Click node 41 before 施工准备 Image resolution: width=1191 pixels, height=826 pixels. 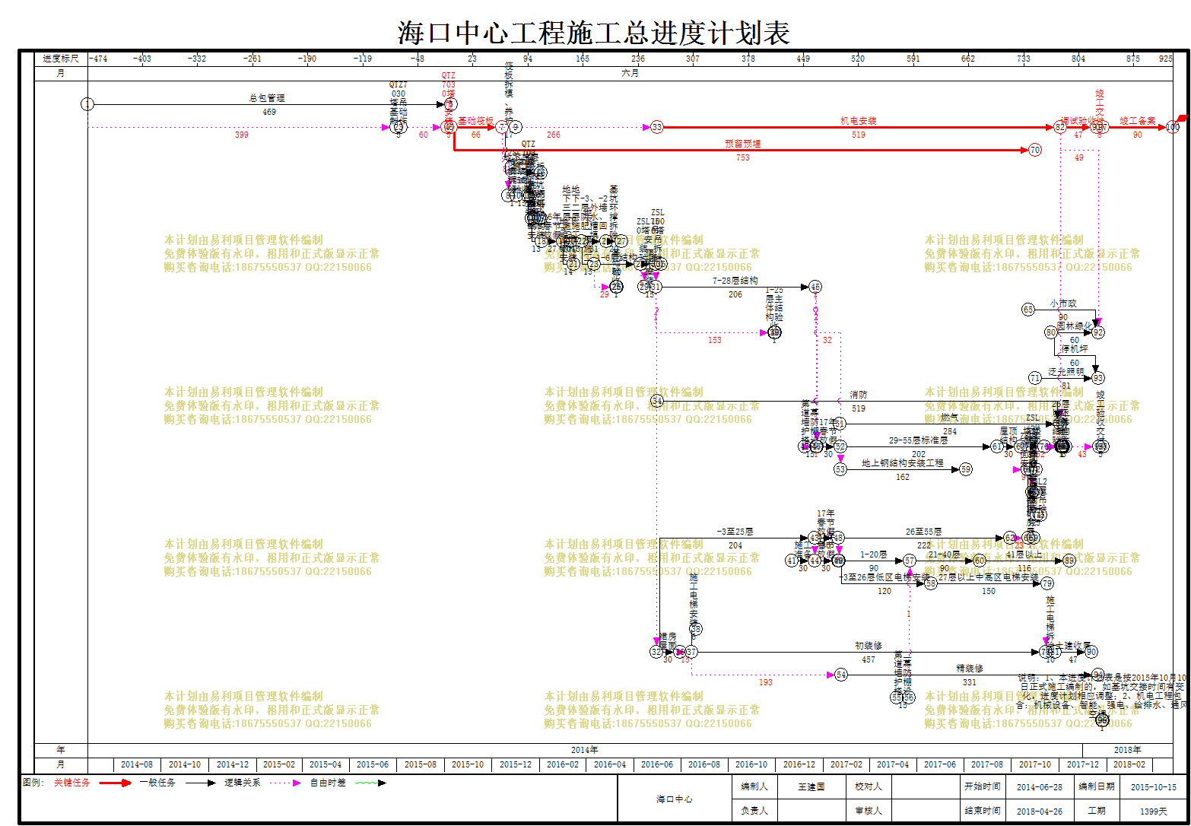(792, 561)
